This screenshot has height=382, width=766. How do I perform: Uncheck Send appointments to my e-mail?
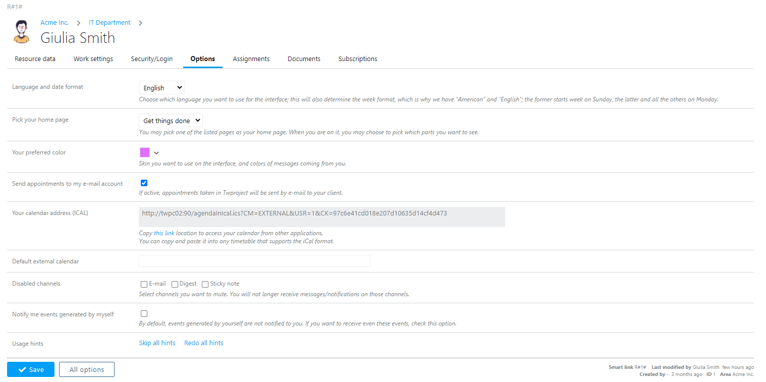pyautogui.click(x=144, y=183)
